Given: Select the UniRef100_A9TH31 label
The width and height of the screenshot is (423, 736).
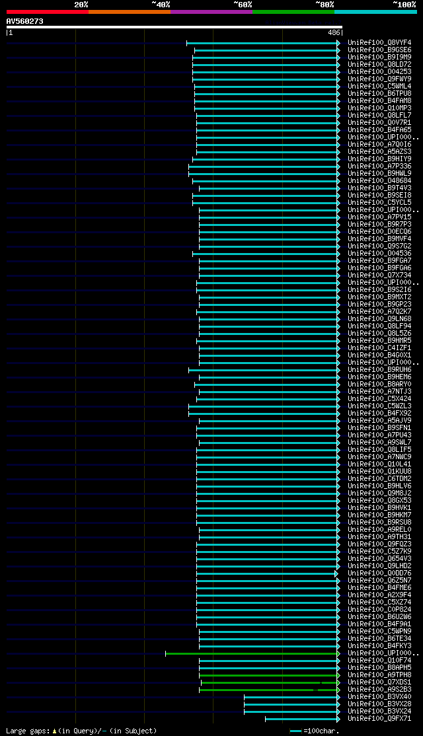Looking at the screenshot, I should coord(380,537).
